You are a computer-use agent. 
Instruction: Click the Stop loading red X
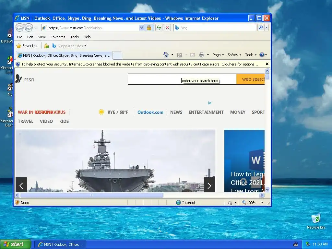[x=167, y=28]
